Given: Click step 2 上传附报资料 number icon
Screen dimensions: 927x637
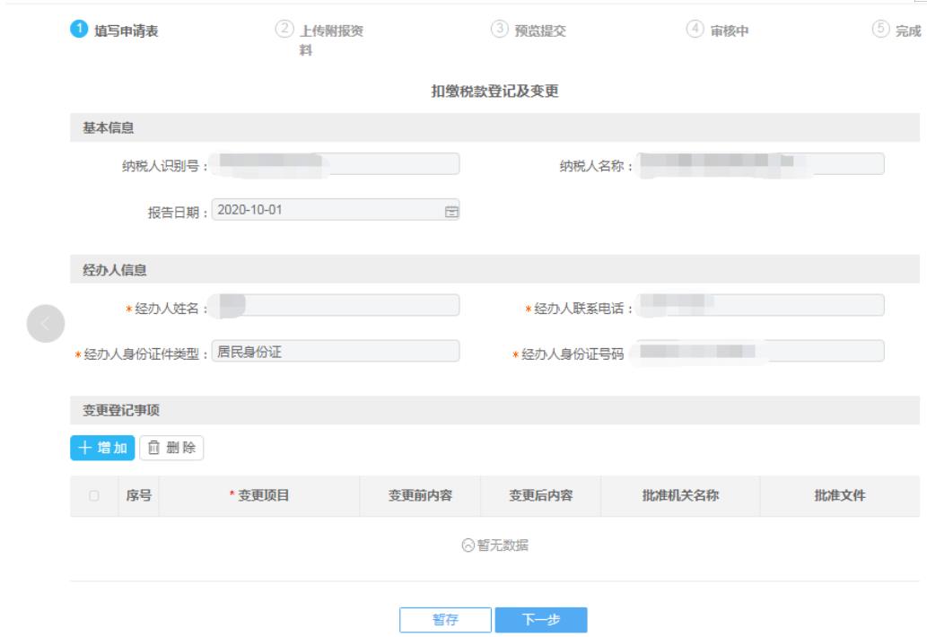Looking at the screenshot, I should coord(284,31).
